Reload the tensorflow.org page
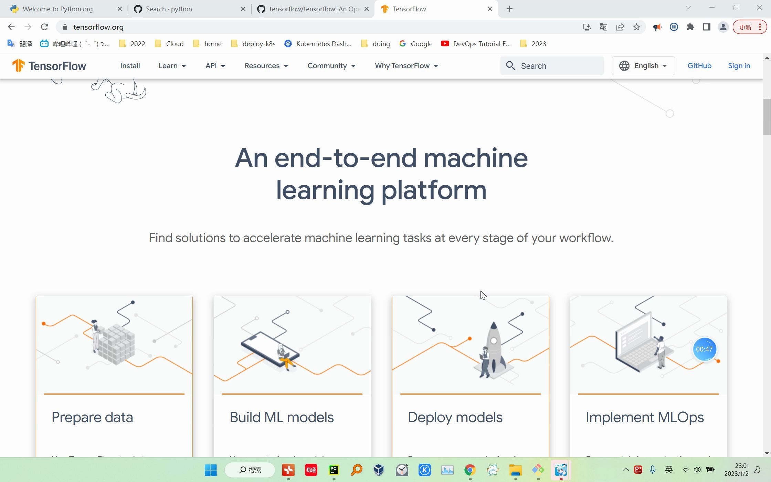 pyautogui.click(x=44, y=27)
